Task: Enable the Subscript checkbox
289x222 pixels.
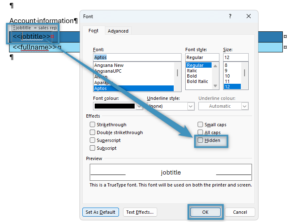Action: [x=92, y=148]
